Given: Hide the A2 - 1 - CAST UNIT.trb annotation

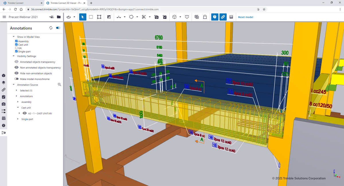Looking at the screenshot, I should coord(24,113).
